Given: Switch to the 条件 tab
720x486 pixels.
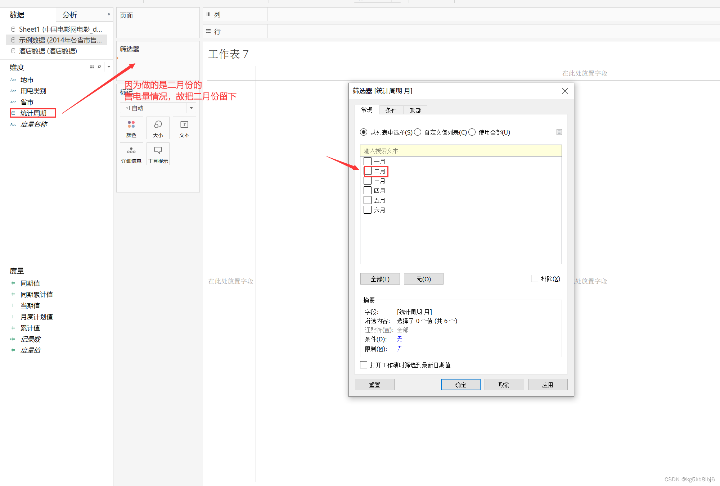Looking at the screenshot, I should (391, 110).
